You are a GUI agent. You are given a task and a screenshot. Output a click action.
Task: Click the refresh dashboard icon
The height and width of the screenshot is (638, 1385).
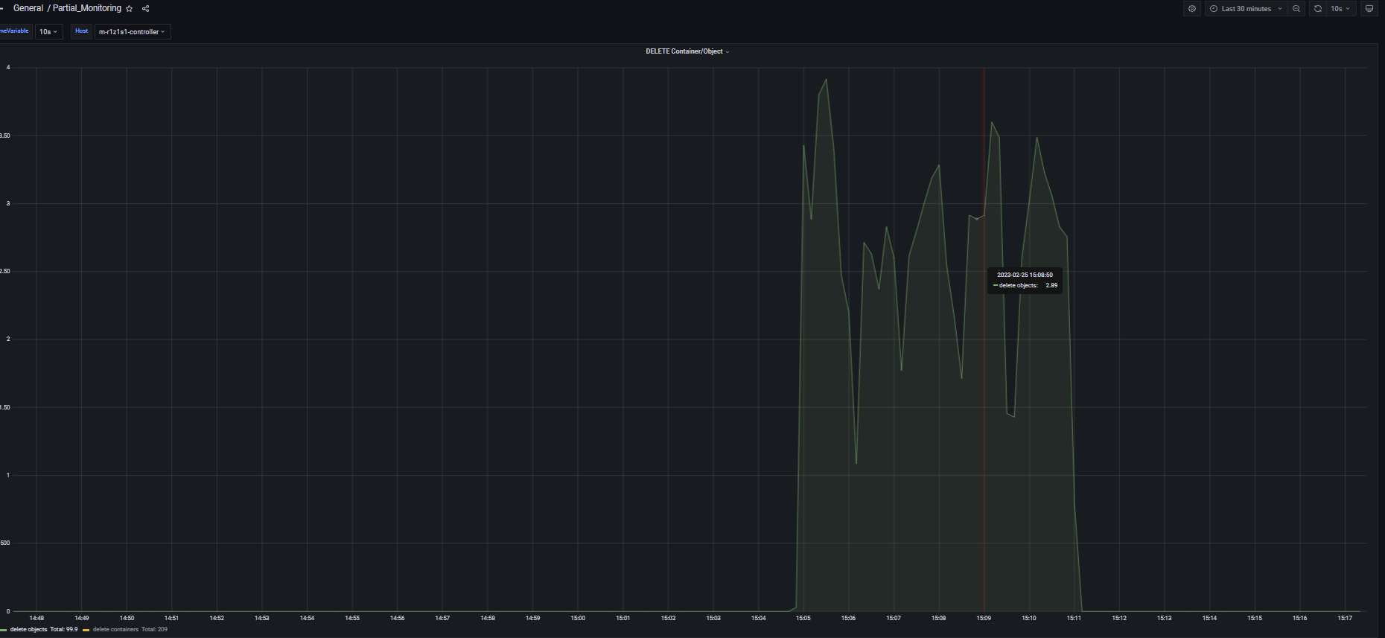point(1317,9)
